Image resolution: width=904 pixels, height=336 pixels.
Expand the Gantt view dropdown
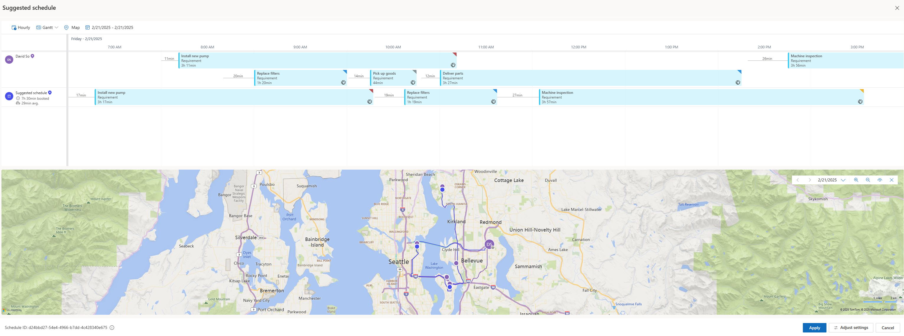tap(57, 27)
